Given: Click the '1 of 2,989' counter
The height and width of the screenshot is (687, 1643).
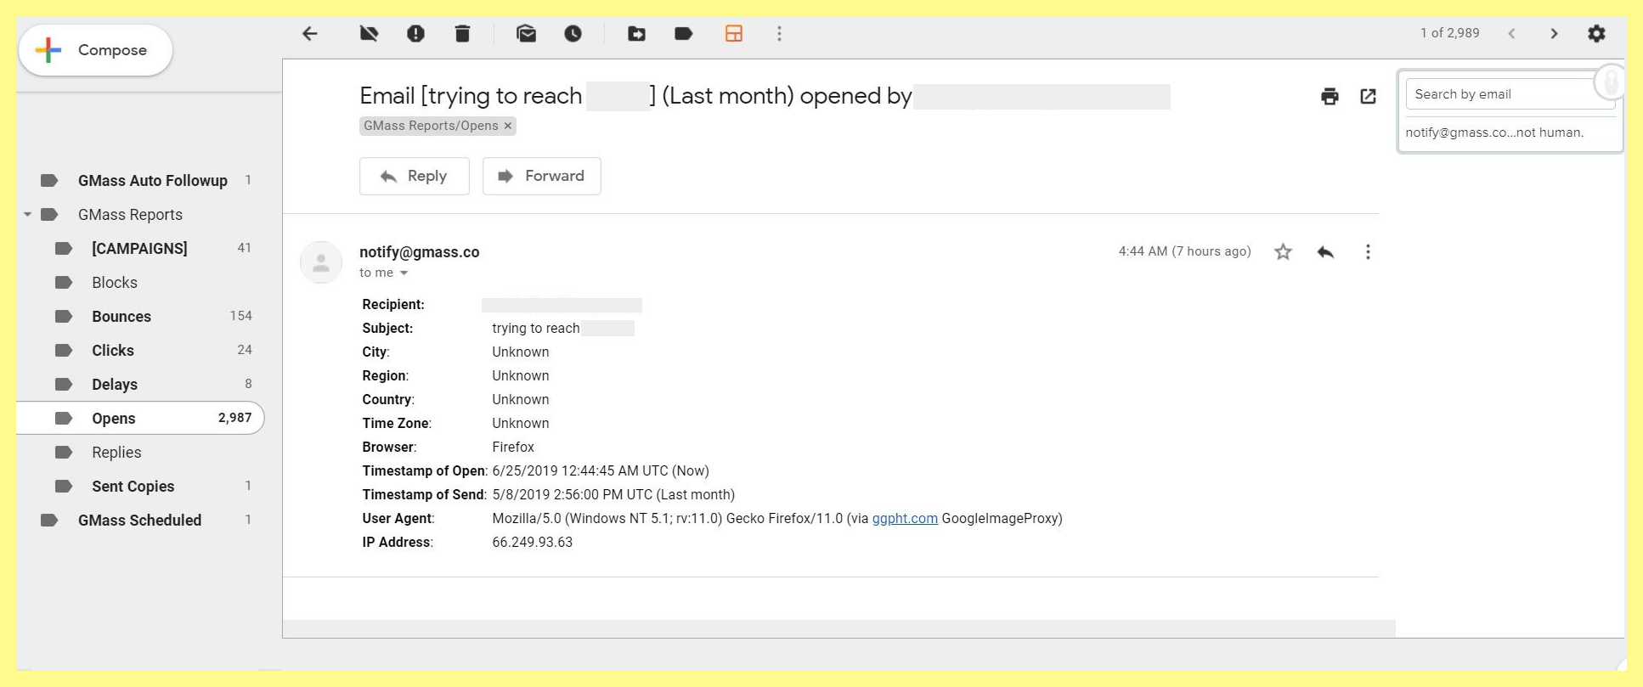Looking at the screenshot, I should [1449, 33].
